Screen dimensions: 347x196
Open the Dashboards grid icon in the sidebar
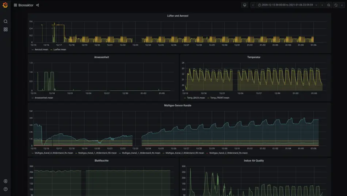[x=5, y=29]
